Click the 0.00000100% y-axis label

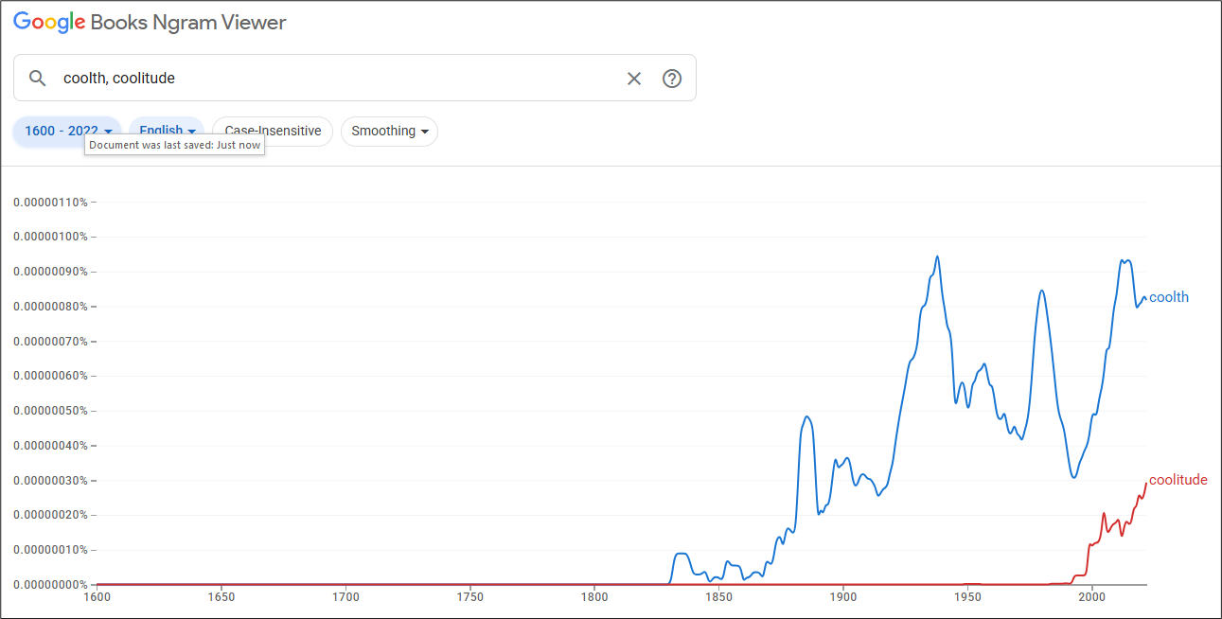tap(50, 237)
